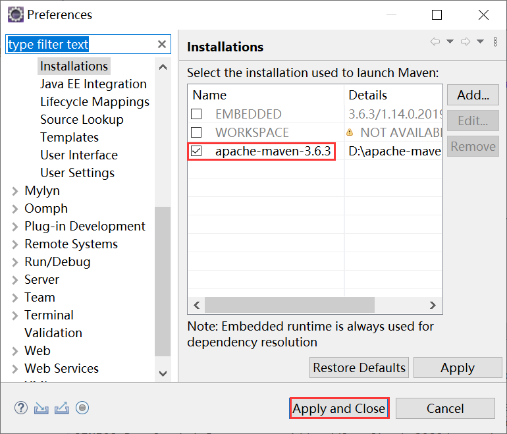Expand the Oomph tree node

(x=14, y=209)
